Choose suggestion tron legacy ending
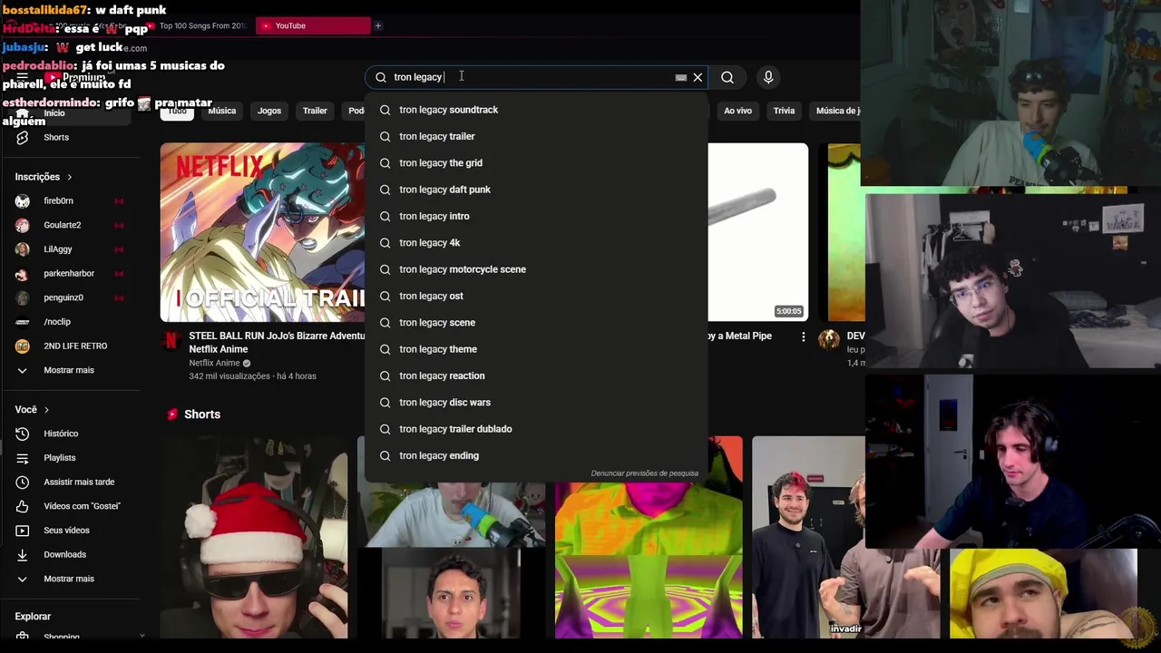The width and height of the screenshot is (1161, 653). pos(536,455)
